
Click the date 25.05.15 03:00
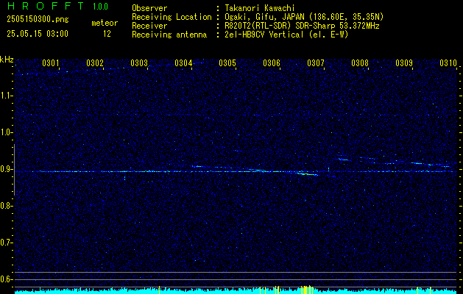coord(38,34)
